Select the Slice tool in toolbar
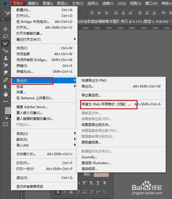Screen dimensions: 172x199 click(x=5, y=43)
